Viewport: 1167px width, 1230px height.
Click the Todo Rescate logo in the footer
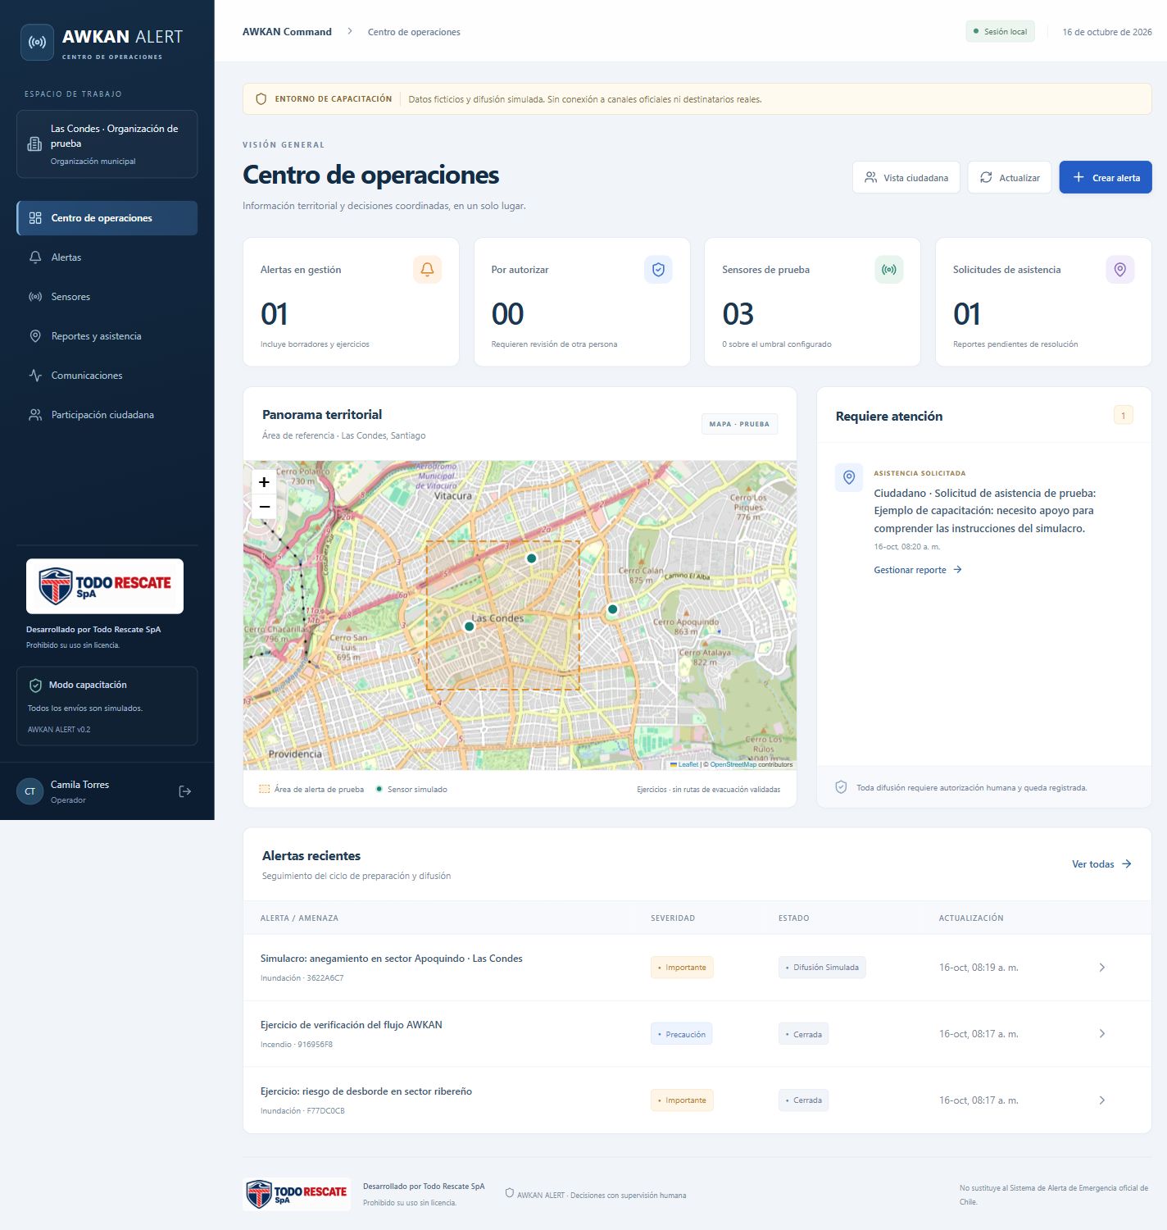pos(297,1194)
